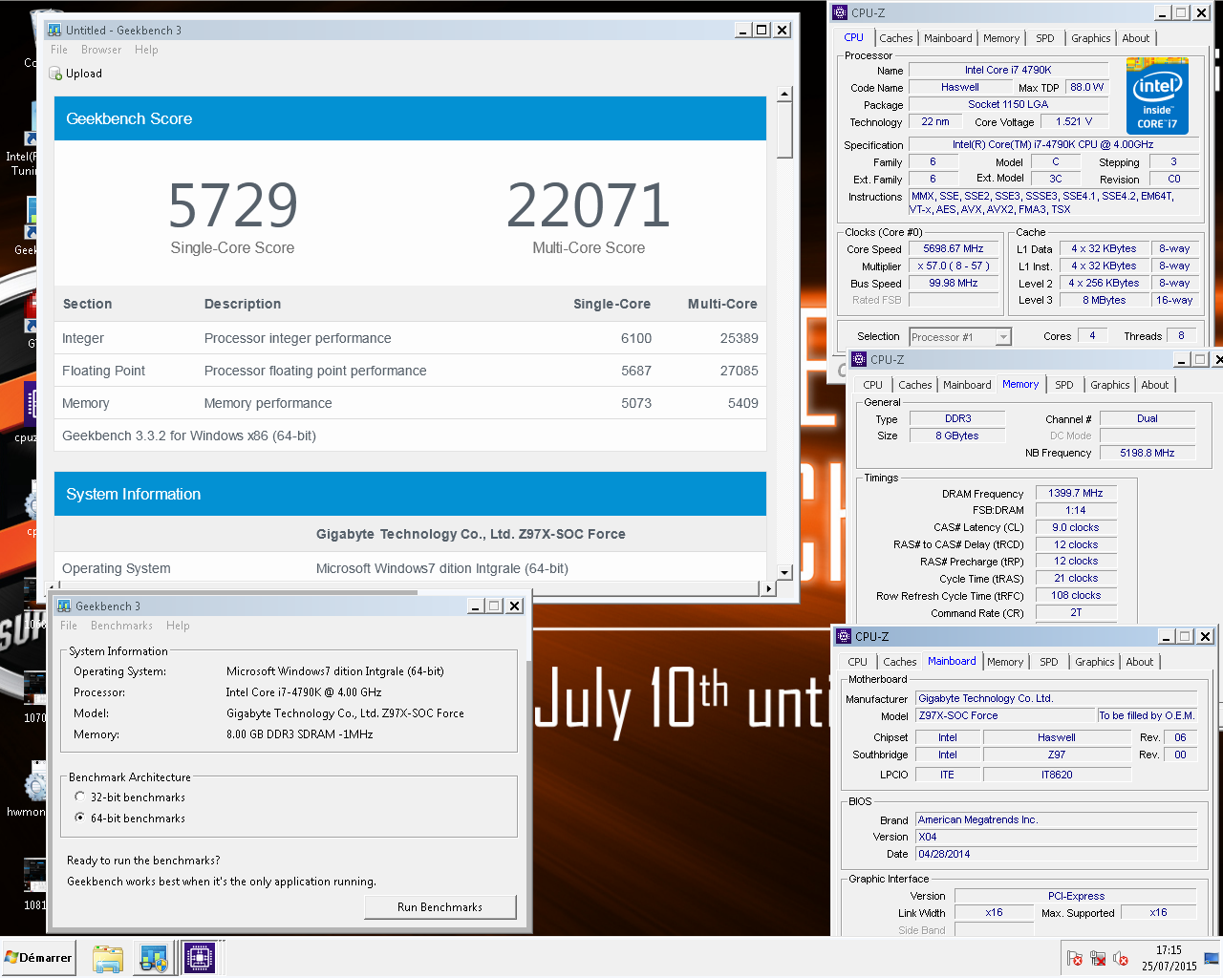The height and width of the screenshot is (978, 1223).
Task: Switch to Caches tab in top CPU-Z window
Action: click(x=896, y=38)
